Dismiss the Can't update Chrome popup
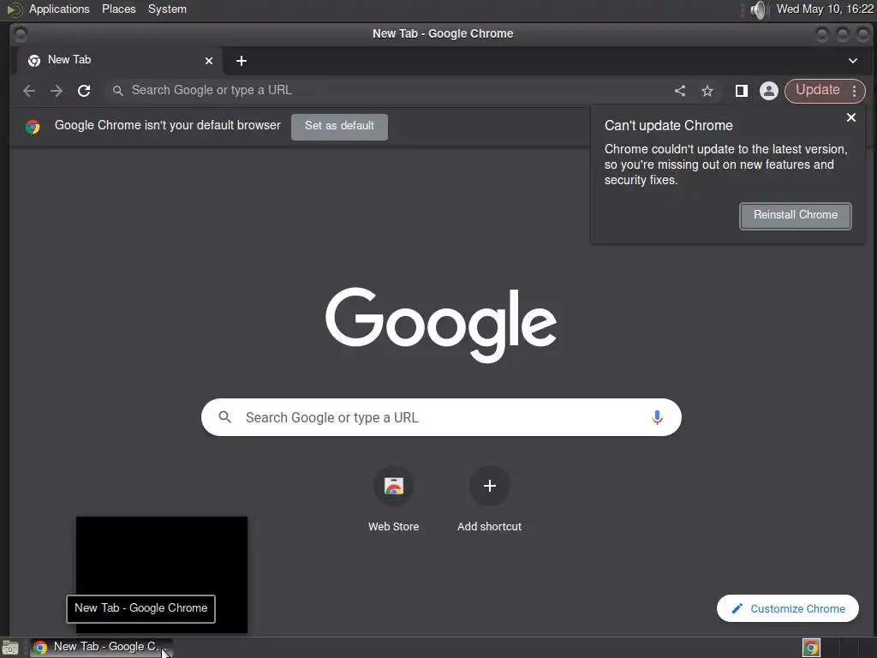Screen dimensions: 877x658 point(850,117)
